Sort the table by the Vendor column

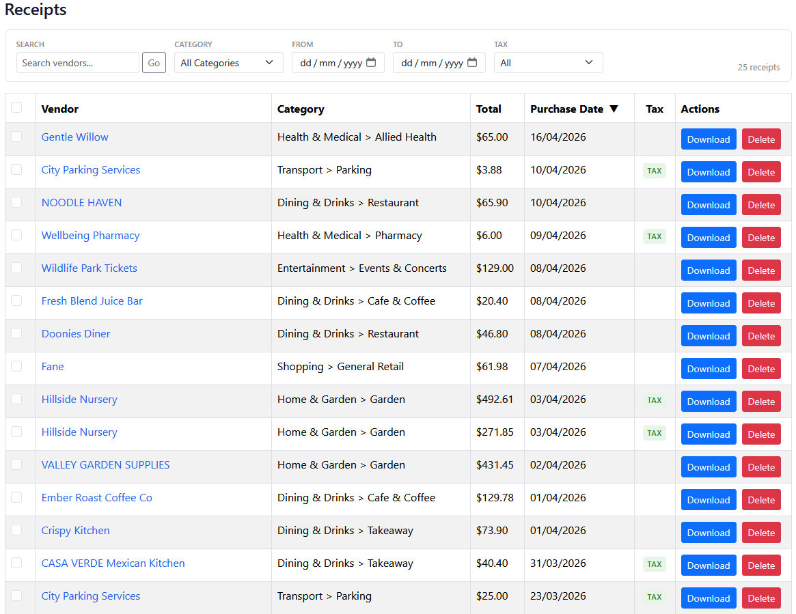click(x=59, y=109)
